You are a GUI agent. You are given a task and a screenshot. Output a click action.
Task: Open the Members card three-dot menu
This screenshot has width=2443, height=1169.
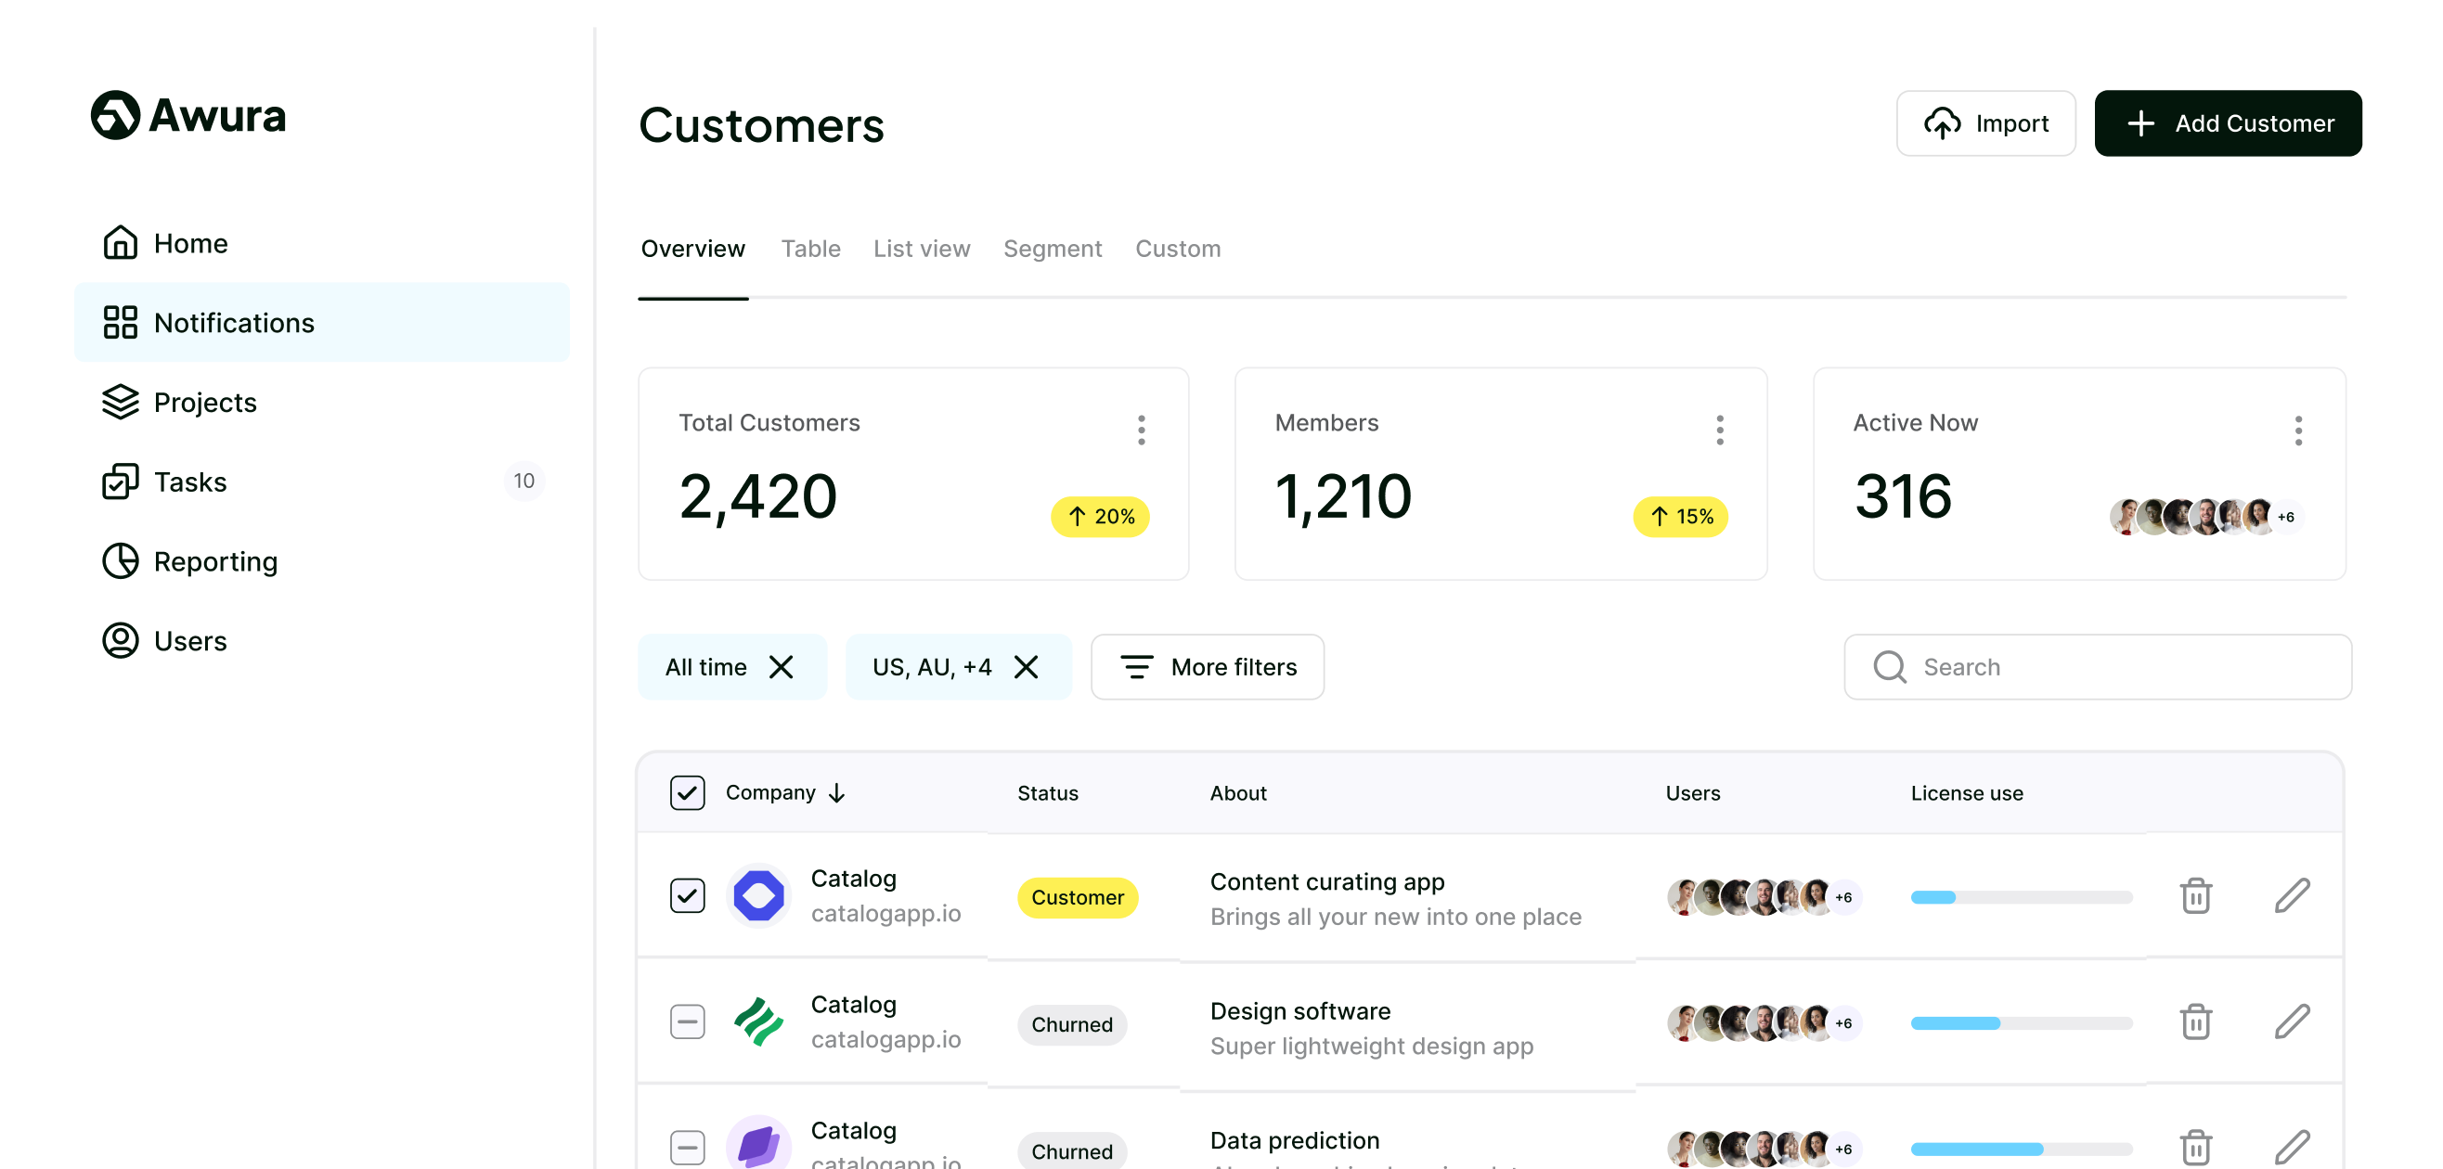tap(1719, 430)
